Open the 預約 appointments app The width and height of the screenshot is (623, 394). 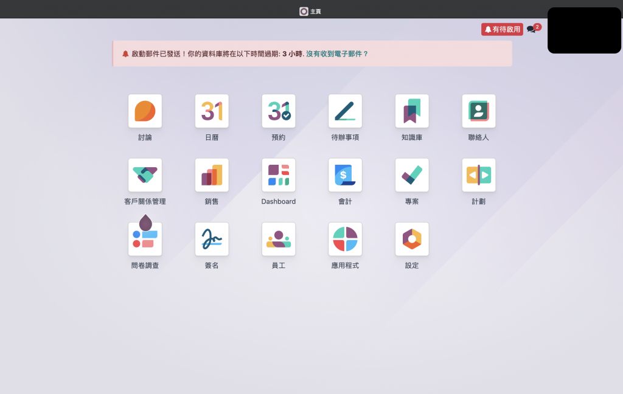point(279,111)
